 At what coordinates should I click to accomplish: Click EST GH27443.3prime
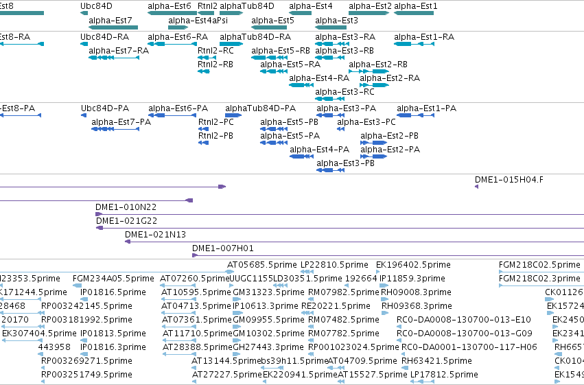[268, 348]
